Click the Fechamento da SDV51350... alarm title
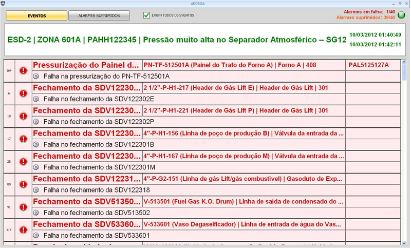This screenshot has width=411, height=248. (x=86, y=202)
